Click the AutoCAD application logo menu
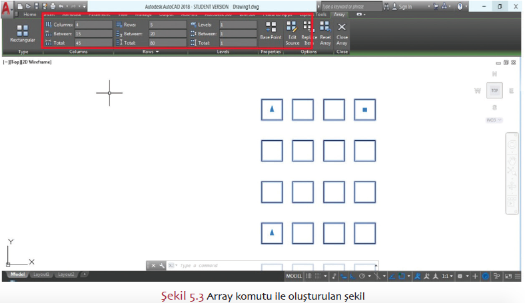The height and width of the screenshot is (303, 525). coord(8,8)
